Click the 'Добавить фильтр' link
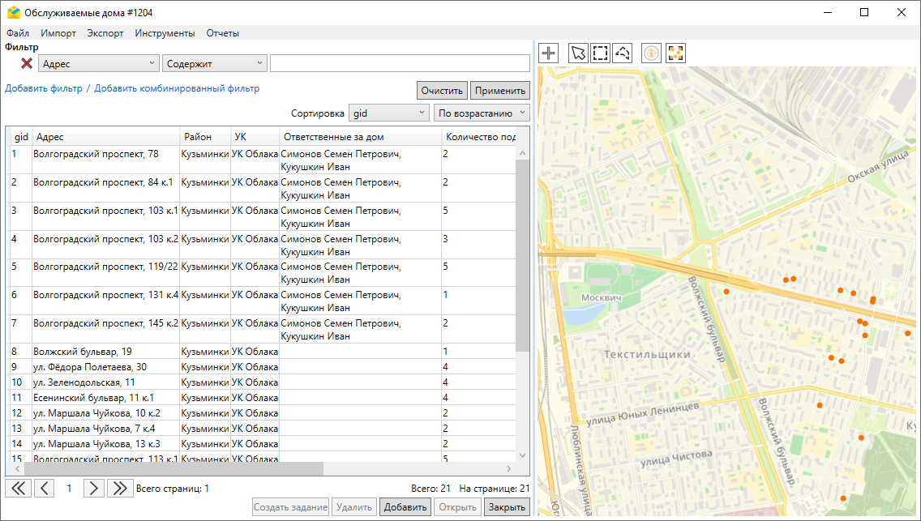The height and width of the screenshot is (521, 921). 44,88
